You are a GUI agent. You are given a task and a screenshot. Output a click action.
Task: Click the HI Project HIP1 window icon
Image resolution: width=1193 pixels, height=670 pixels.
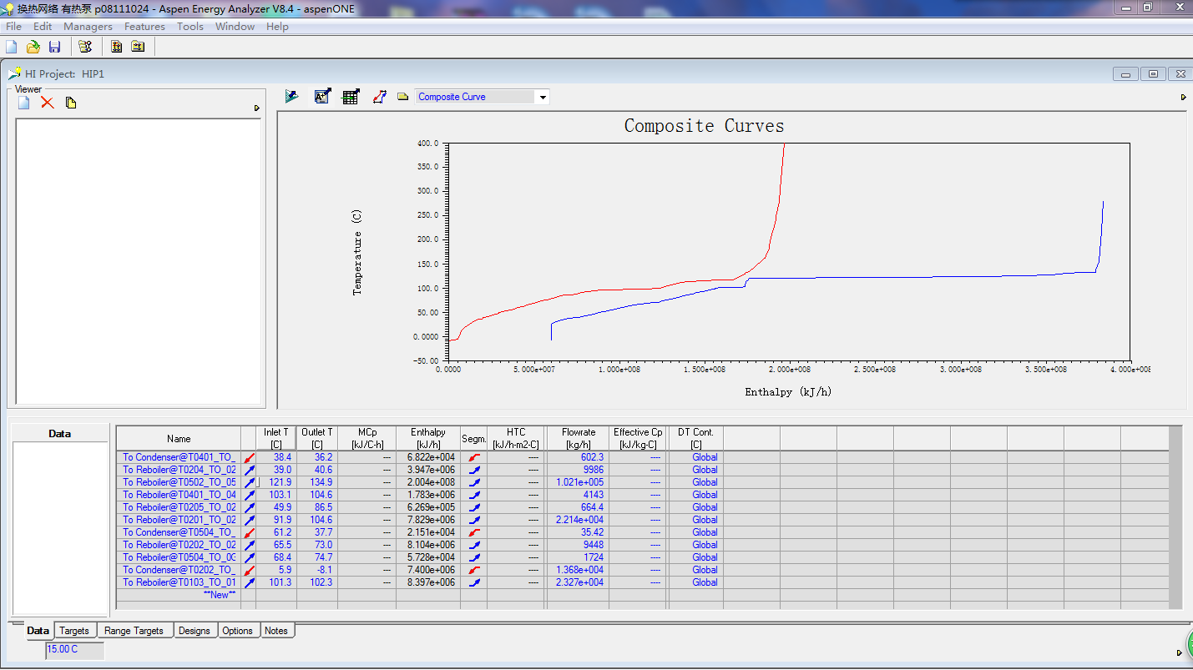[14, 73]
